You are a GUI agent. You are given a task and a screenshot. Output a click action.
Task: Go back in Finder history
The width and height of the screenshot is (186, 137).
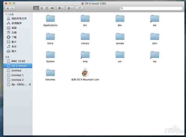tap(8, 8)
